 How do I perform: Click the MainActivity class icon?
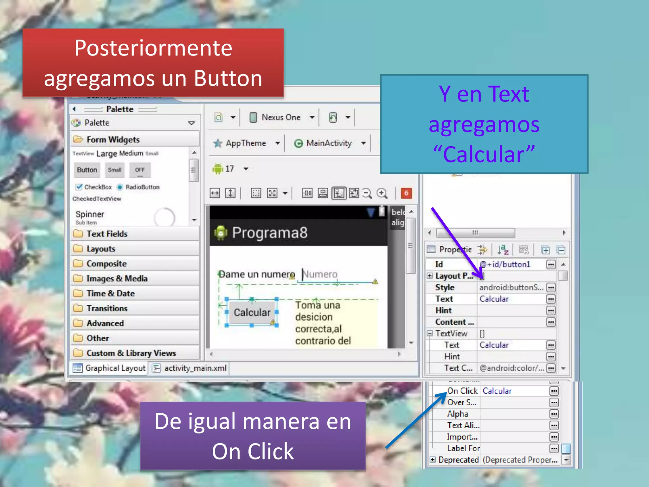299,143
